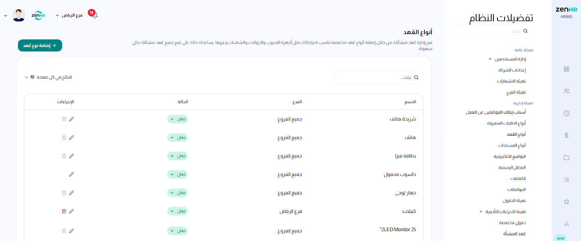This screenshot has width=581, height=241.
Task: Click the إضافة نوع عُهد button
Action: point(40,46)
